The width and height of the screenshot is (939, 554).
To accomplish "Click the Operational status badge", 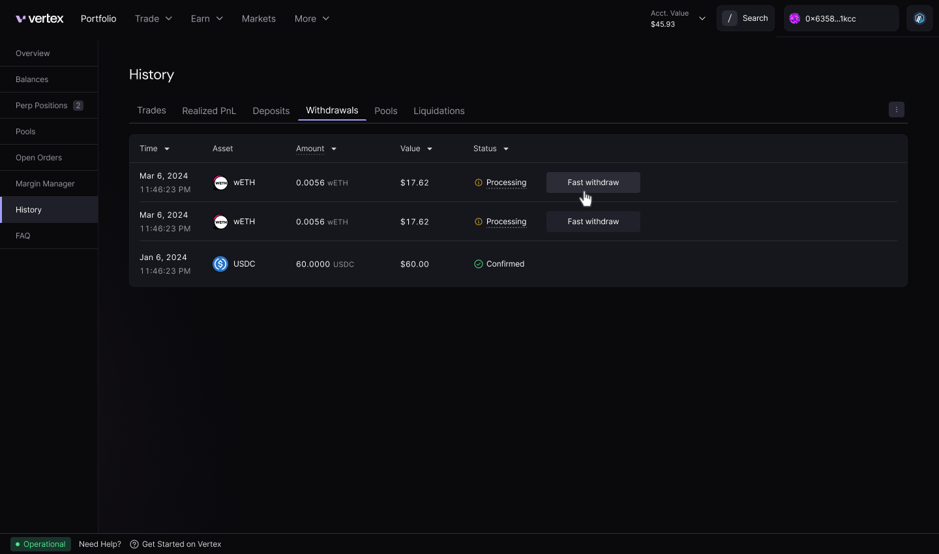I will click(40, 544).
